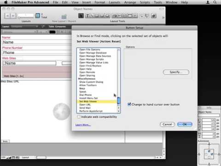
Task: Select Open Manage Database step
Action: point(93,53)
